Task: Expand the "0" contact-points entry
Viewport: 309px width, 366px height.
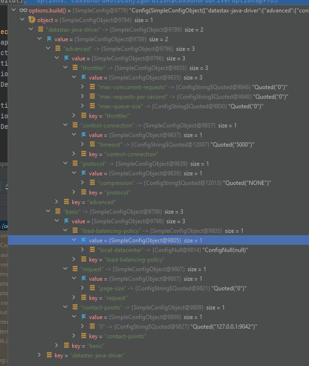Action: click(83, 327)
